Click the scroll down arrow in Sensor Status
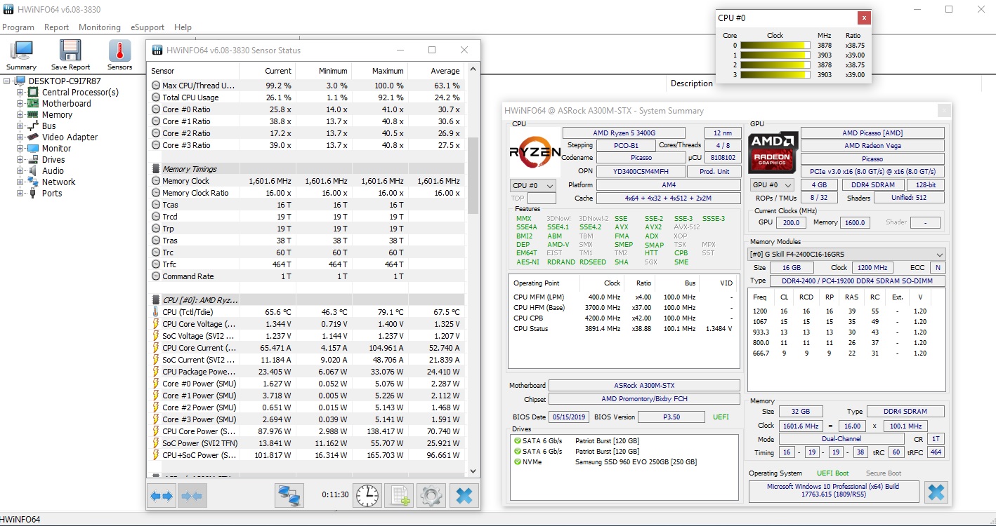The height and width of the screenshot is (526, 996). 473,471
